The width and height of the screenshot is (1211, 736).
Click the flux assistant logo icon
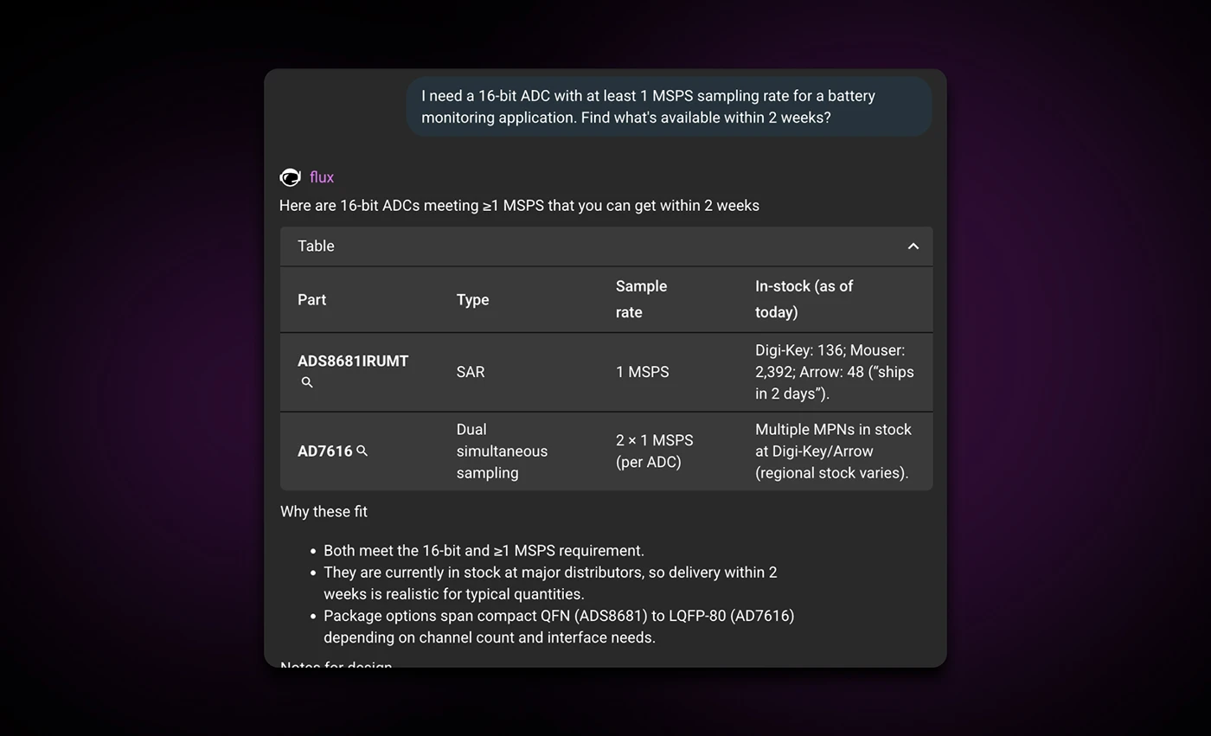[290, 176]
